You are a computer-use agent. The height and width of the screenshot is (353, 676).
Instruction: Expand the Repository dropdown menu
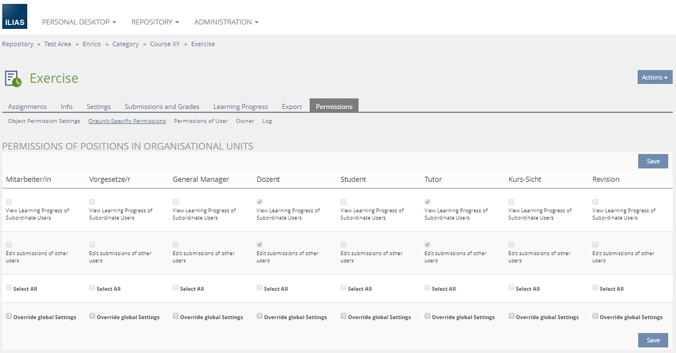(x=155, y=22)
